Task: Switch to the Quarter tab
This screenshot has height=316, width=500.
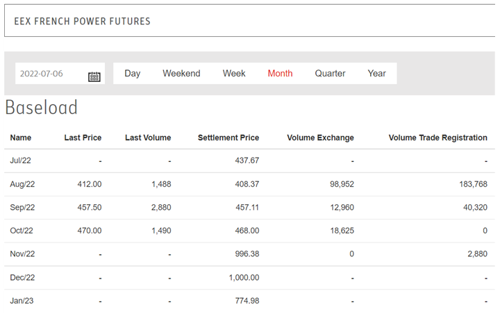Action: point(330,74)
